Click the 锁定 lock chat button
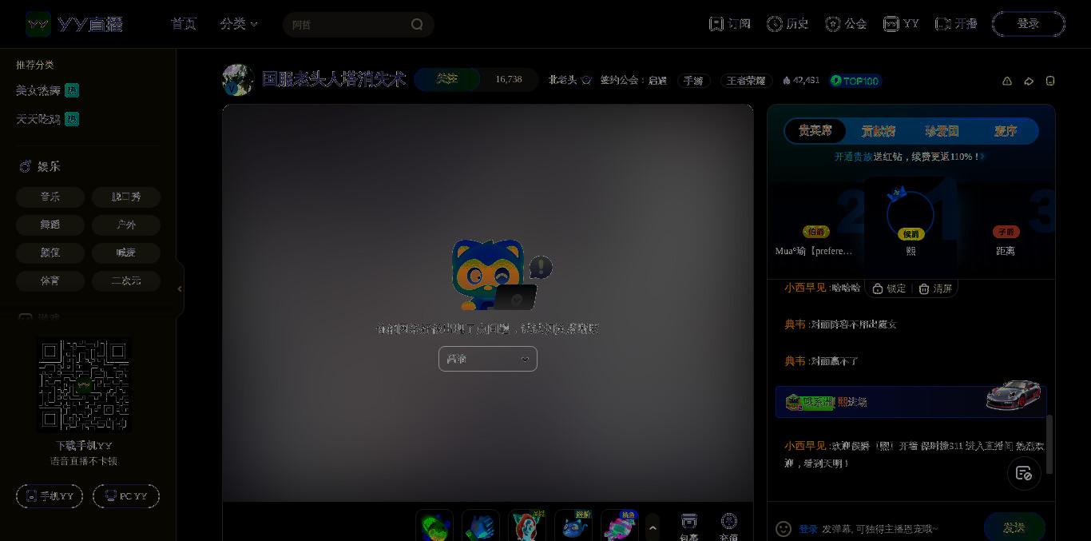Screen dimensions: 1091x541 click(x=889, y=288)
